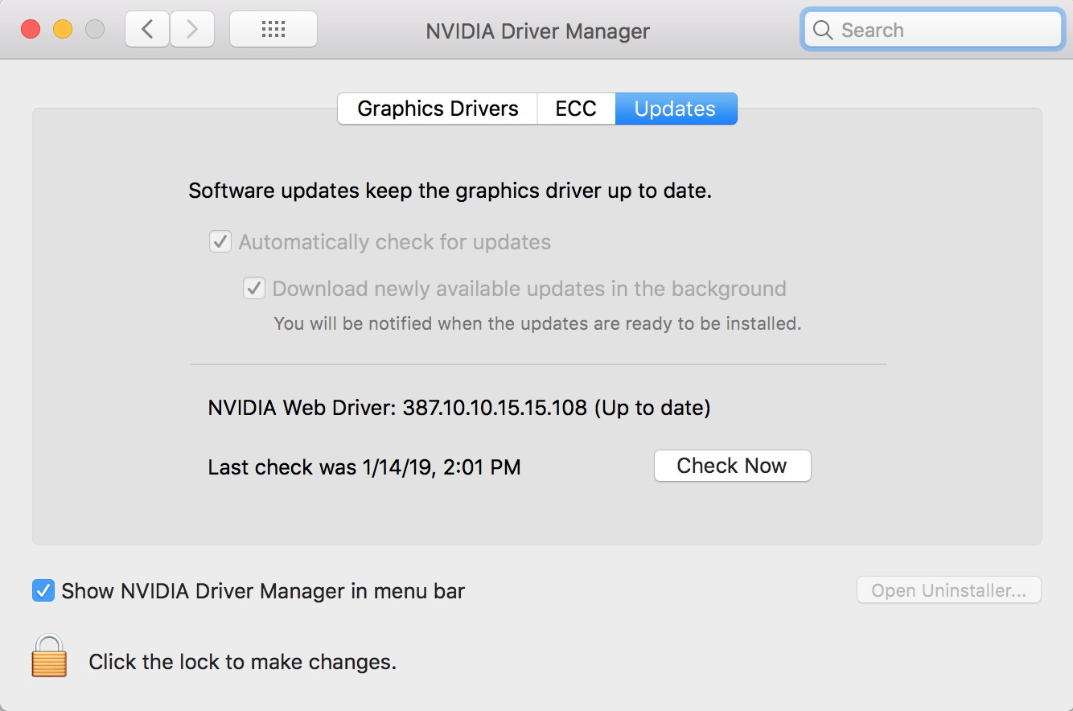The width and height of the screenshot is (1073, 711).
Task: Open the ECC tab
Action: click(x=576, y=109)
